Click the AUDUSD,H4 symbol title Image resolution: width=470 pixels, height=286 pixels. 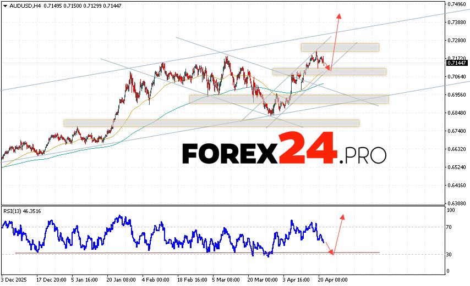pyautogui.click(x=24, y=4)
